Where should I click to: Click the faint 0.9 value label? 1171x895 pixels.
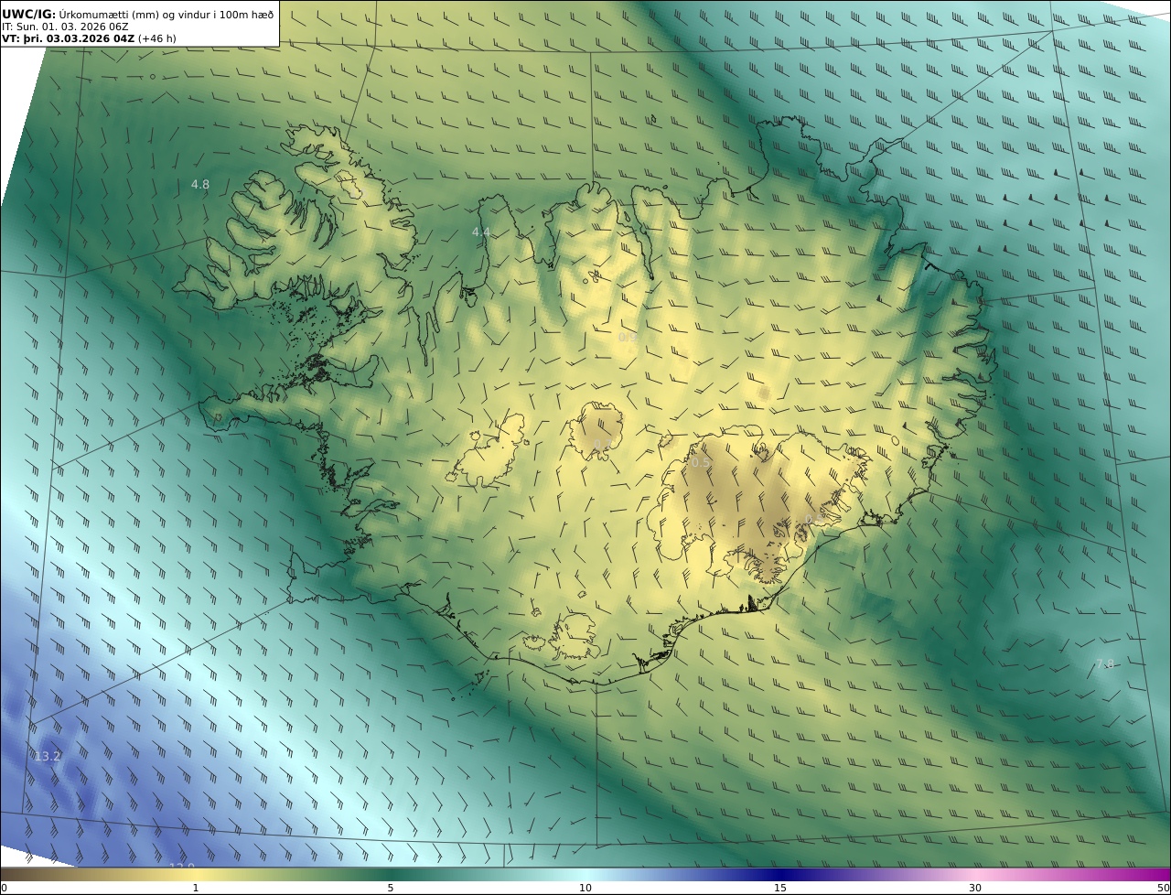click(628, 337)
